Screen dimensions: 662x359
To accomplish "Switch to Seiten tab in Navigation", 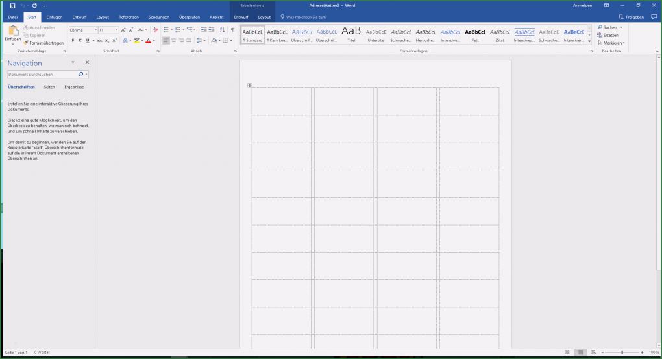I will click(x=49, y=87).
